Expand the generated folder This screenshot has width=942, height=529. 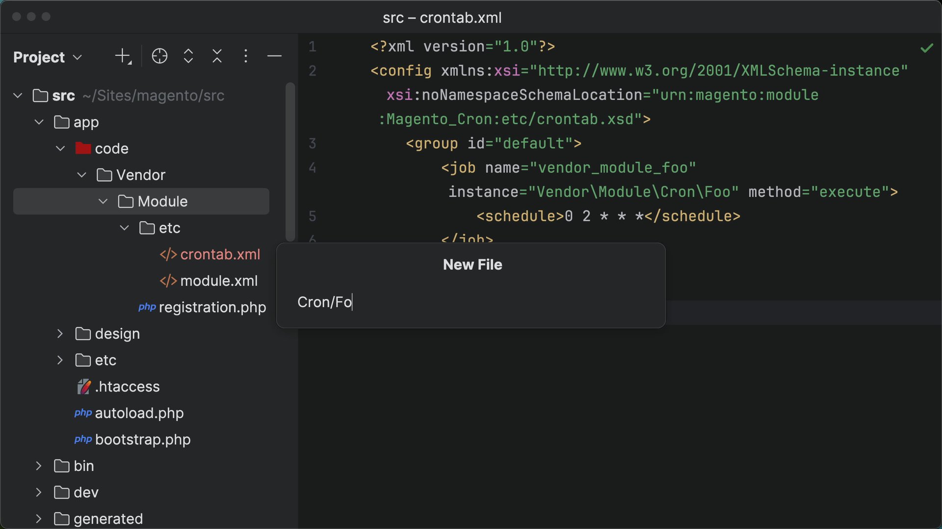[39, 519]
